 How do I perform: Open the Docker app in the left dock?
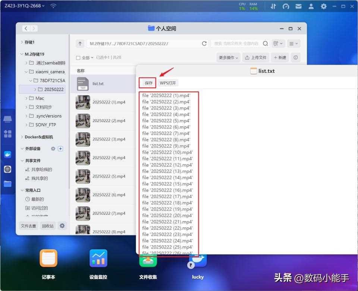click(x=7, y=155)
